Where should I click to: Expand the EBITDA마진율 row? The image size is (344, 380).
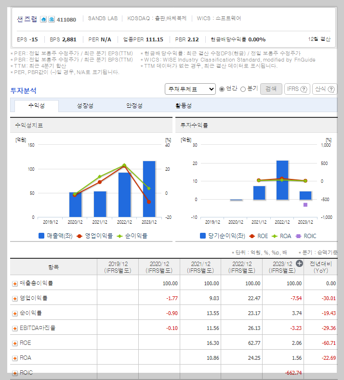15,329
